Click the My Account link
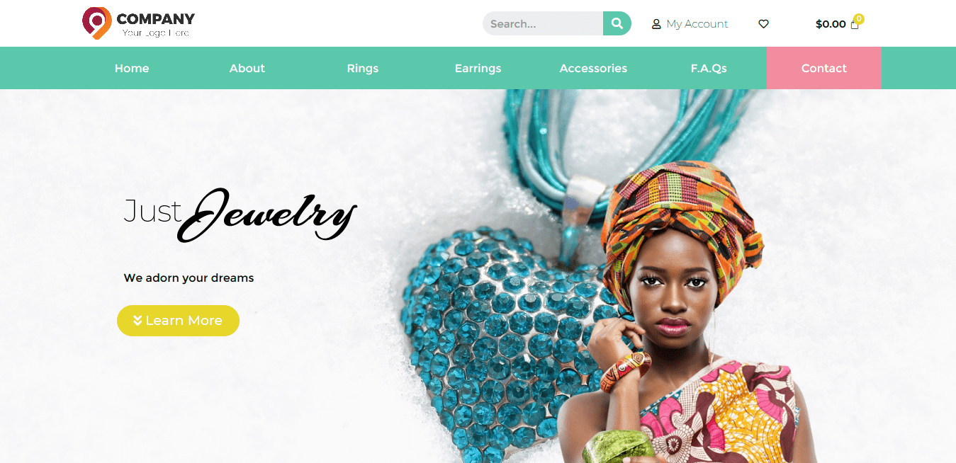Screen dimensions: 956x463 (697, 24)
